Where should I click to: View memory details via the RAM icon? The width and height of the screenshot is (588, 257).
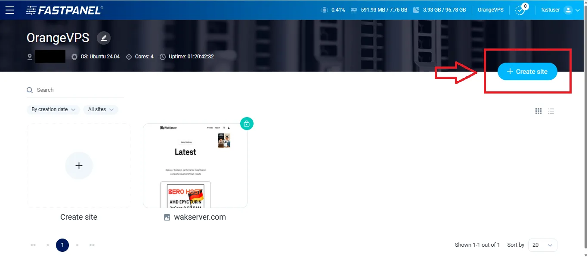coord(354,9)
